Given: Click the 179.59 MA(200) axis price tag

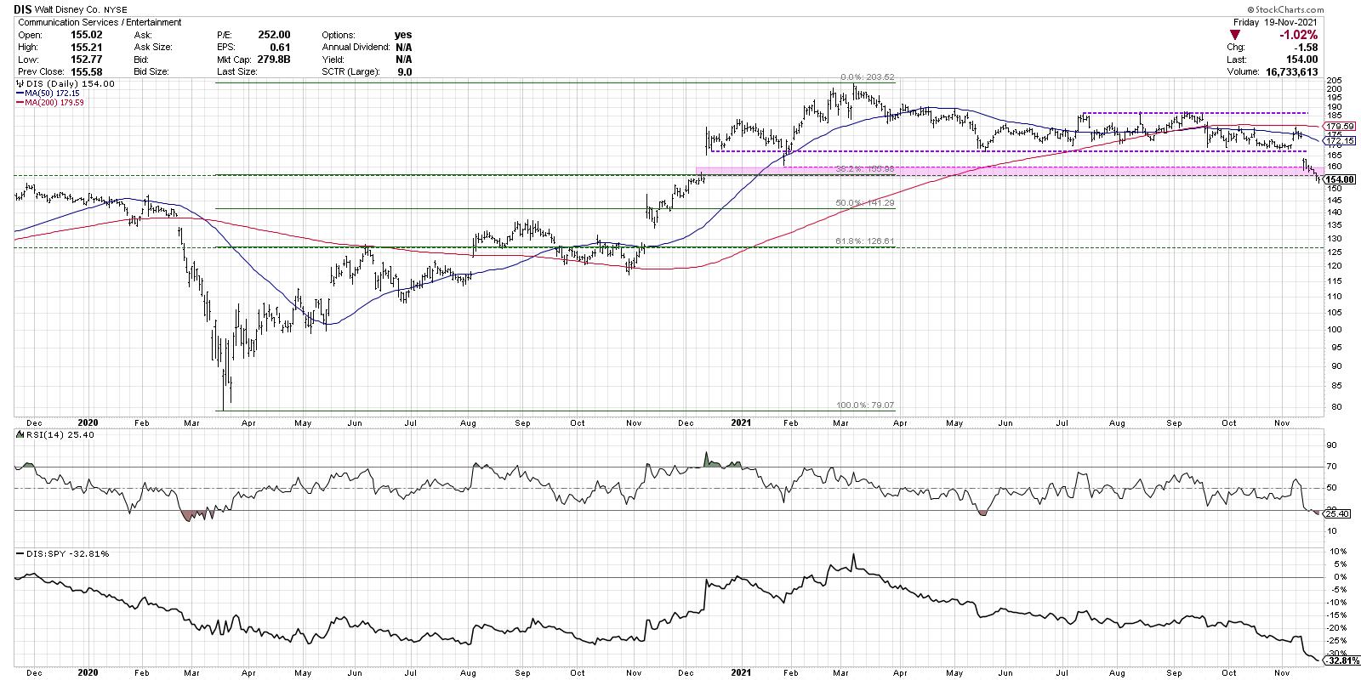Looking at the screenshot, I should [1339, 126].
